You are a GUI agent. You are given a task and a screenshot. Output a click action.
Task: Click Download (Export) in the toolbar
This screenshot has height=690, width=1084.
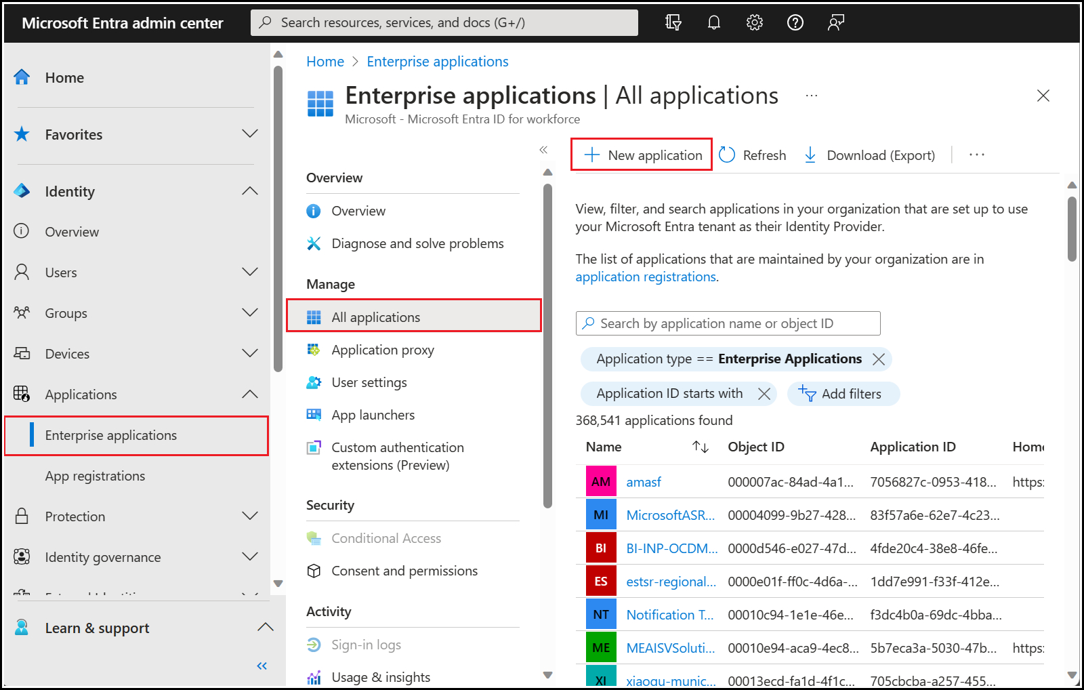(869, 155)
